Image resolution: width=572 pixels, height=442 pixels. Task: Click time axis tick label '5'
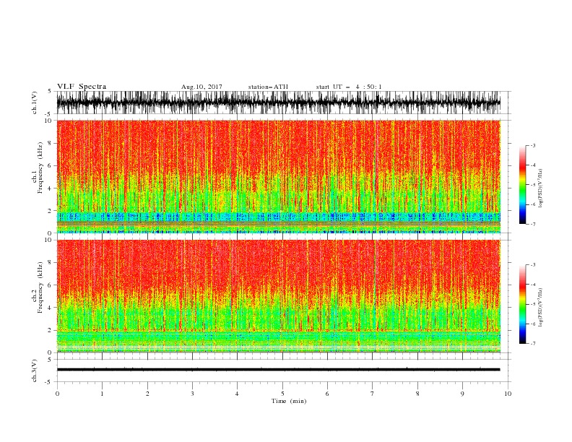282,394
